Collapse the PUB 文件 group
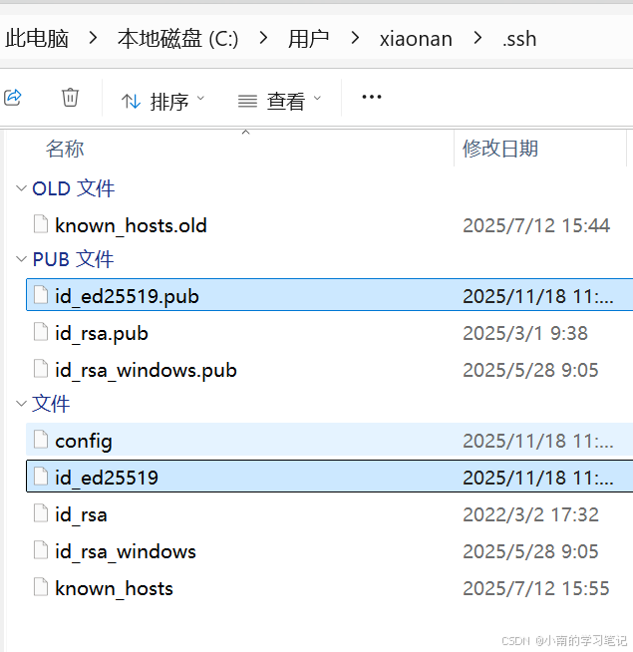 pos(21,259)
